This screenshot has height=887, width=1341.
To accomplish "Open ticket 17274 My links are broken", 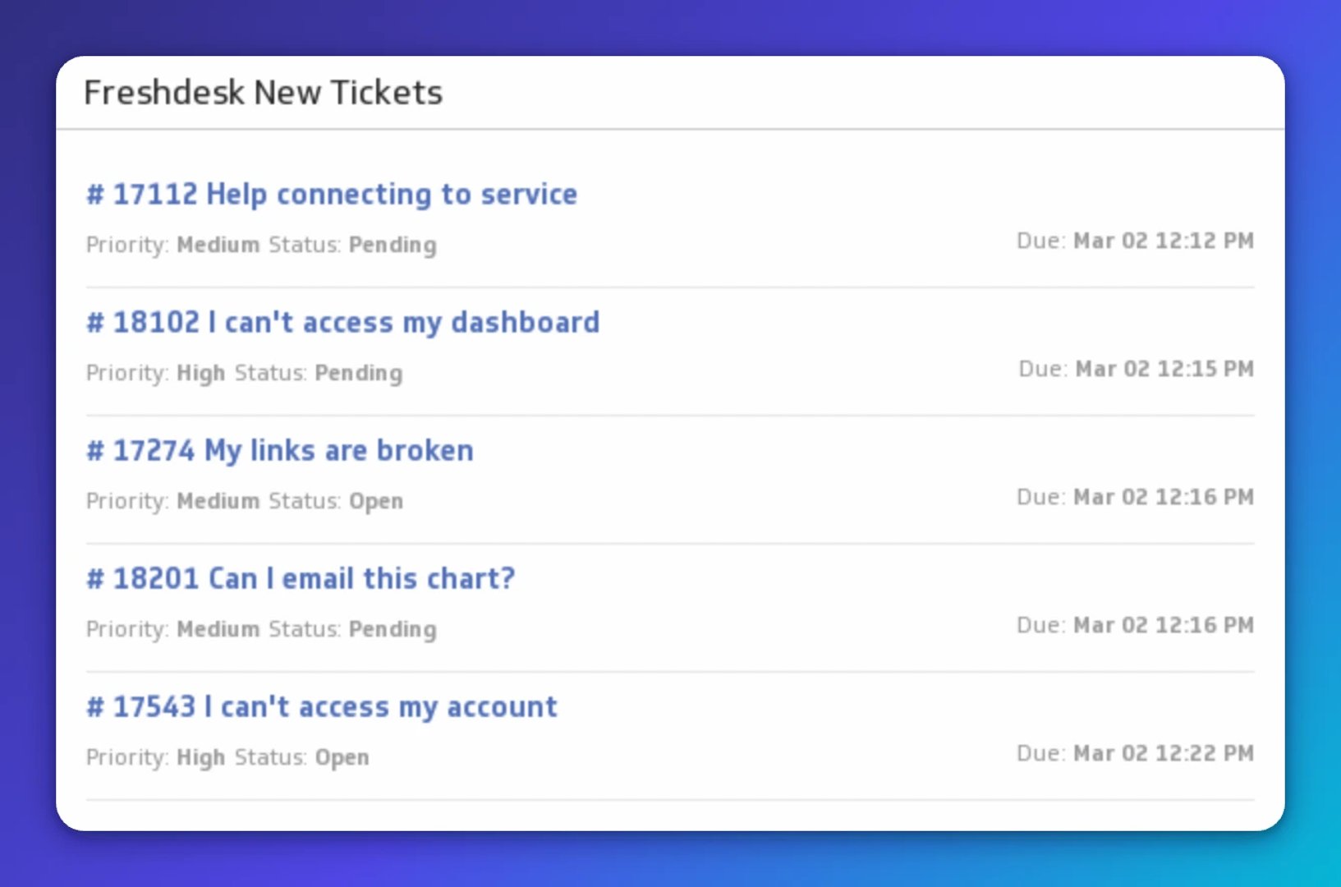I will [280, 451].
